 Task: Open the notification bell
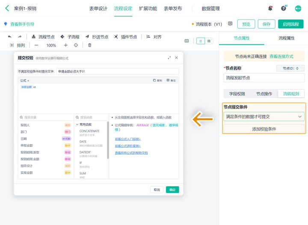tap(270, 8)
